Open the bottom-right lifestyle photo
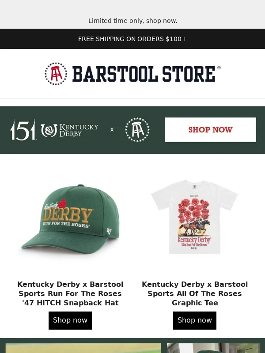The width and height of the screenshot is (265, 353). pos(213,348)
